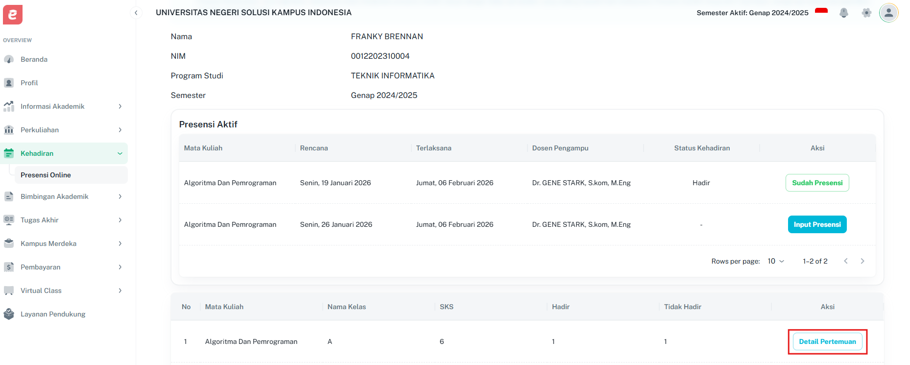Viewport: 910px width, 365px height.
Task: Click Status Kehadiran column header
Action: (x=702, y=148)
